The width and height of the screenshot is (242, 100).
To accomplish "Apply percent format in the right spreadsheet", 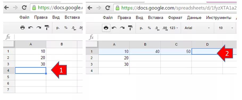I will click(149, 28).
